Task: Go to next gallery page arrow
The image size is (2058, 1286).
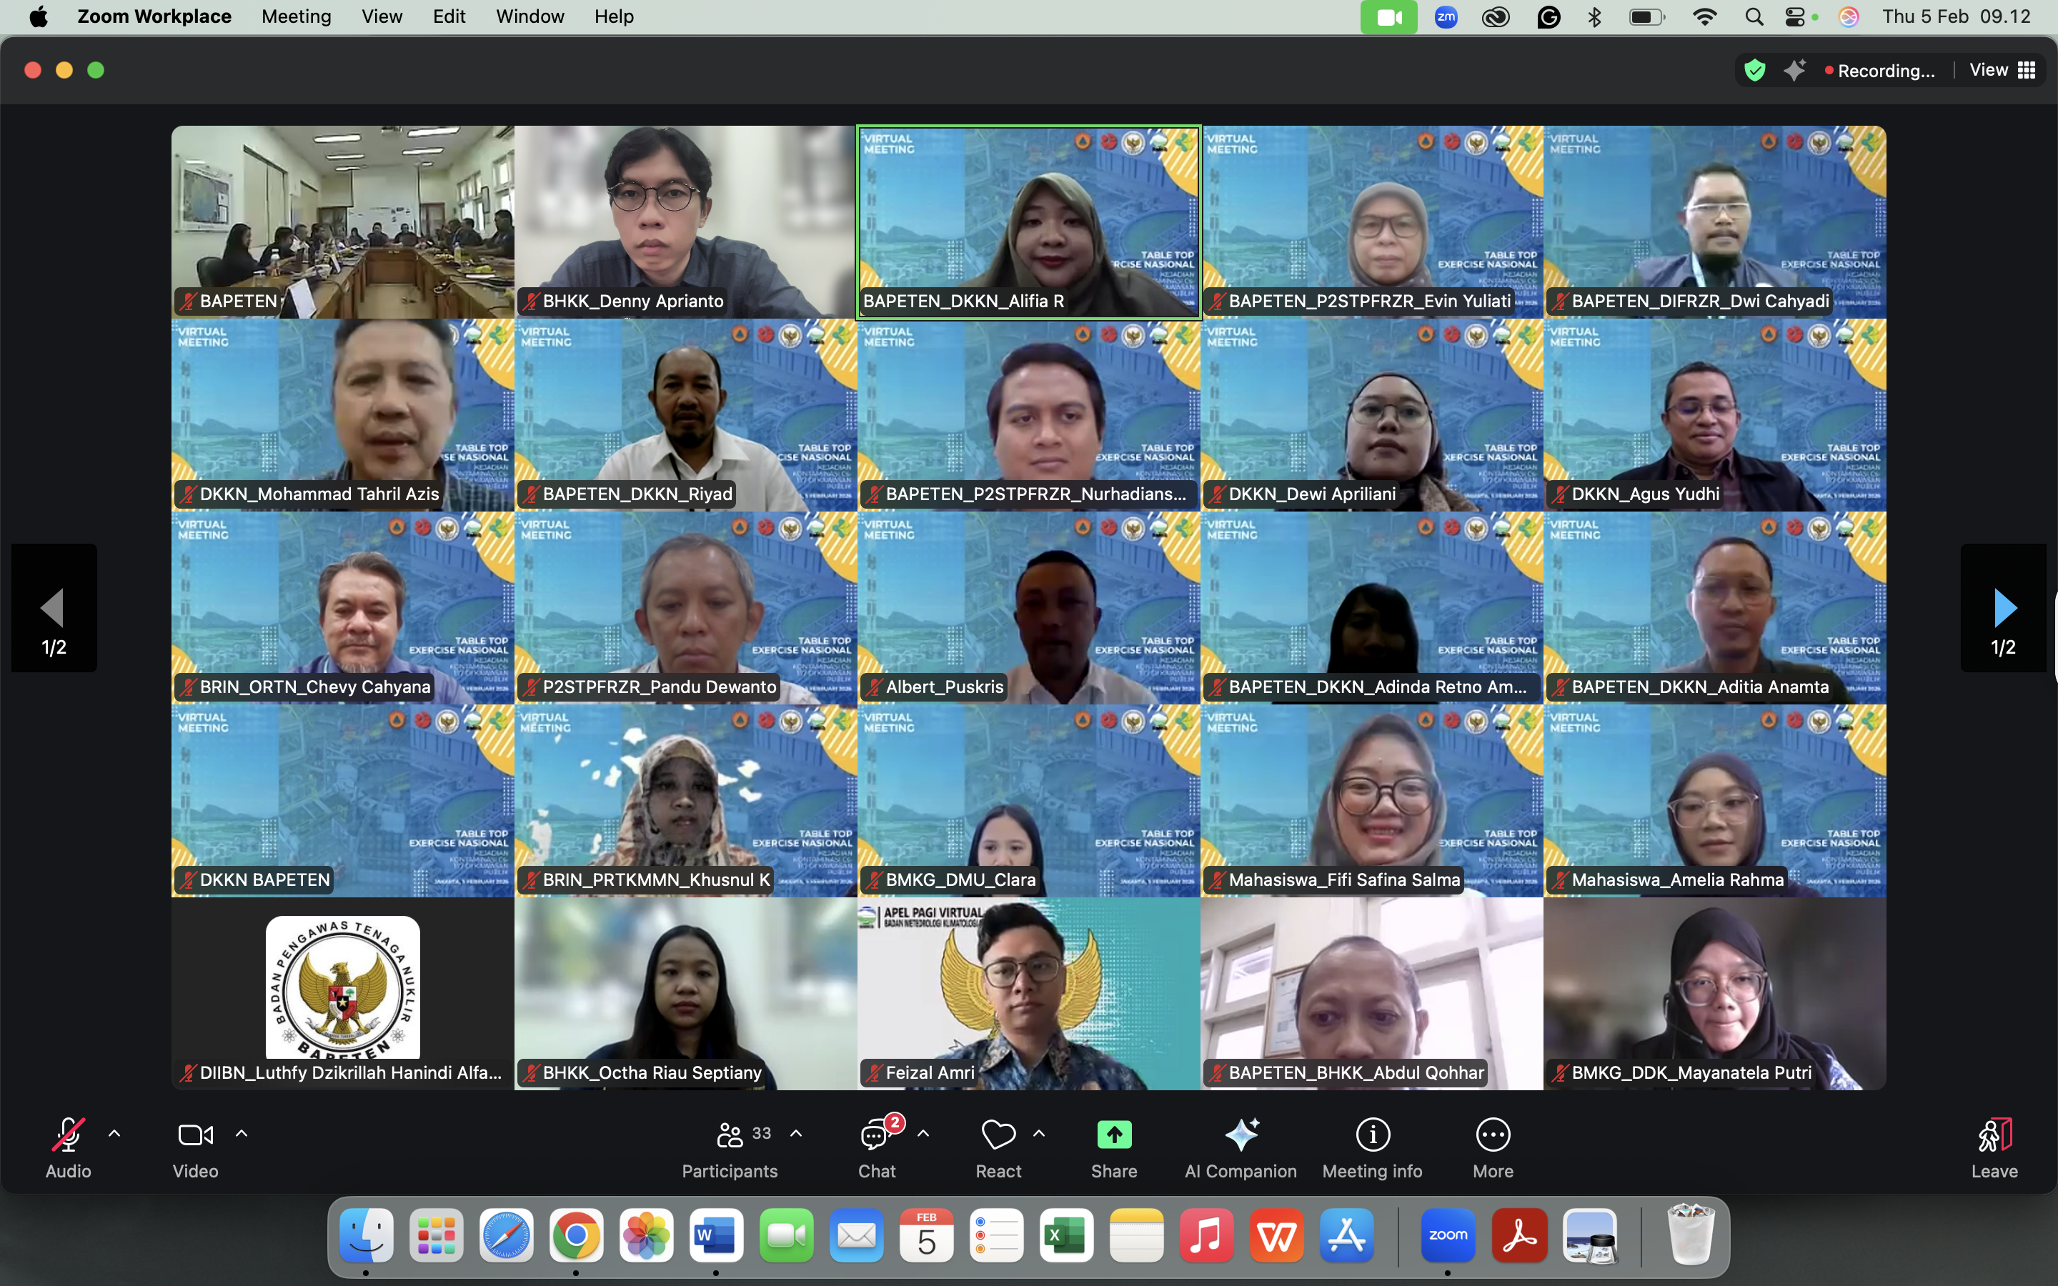Action: pos(2004,608)
